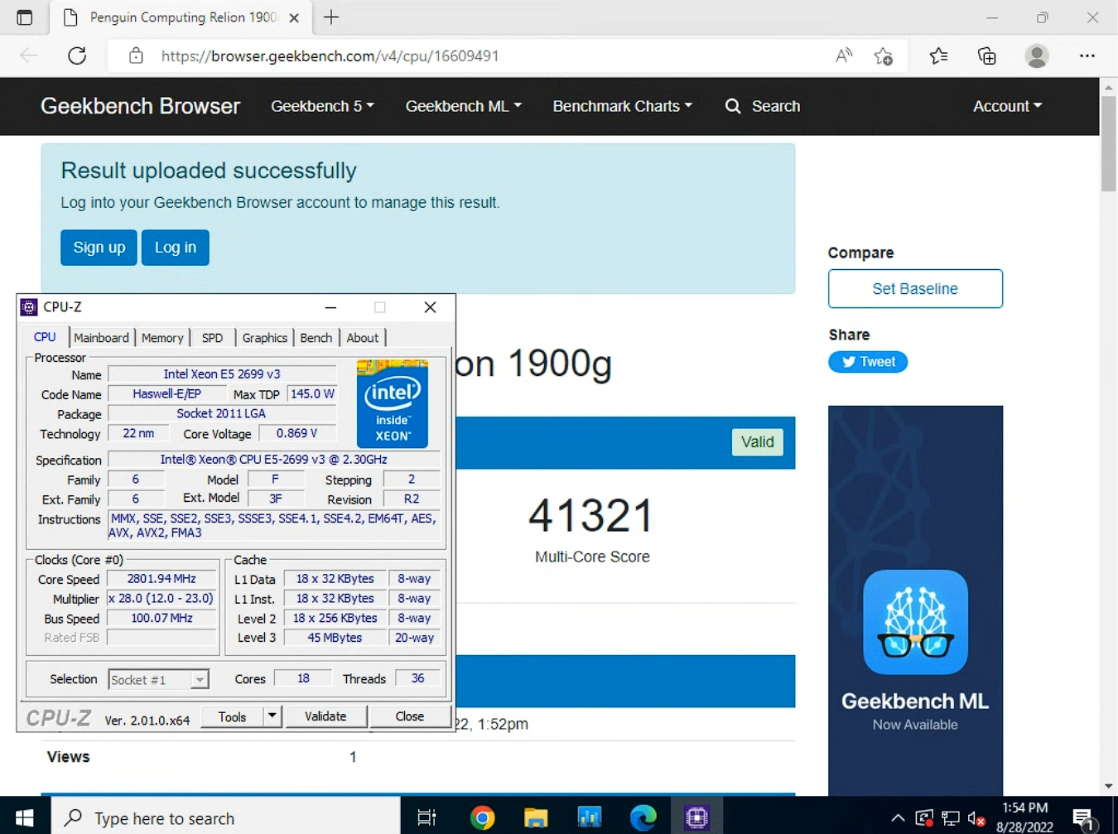
Task: Click the Validate button in CPU-Z
Action: click(x=325, y=716)
